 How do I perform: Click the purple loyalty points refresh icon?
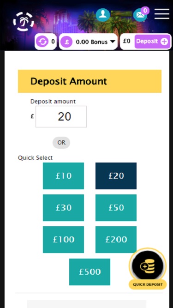[x=42, y=42]
